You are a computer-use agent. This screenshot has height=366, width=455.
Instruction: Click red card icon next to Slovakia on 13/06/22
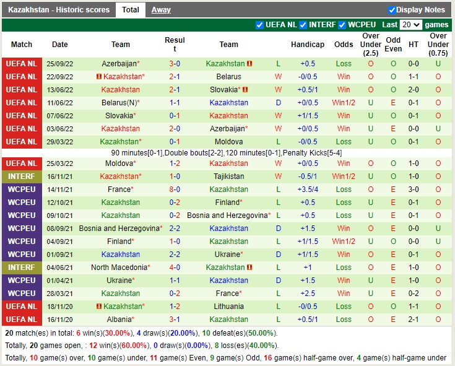(246, 90)
